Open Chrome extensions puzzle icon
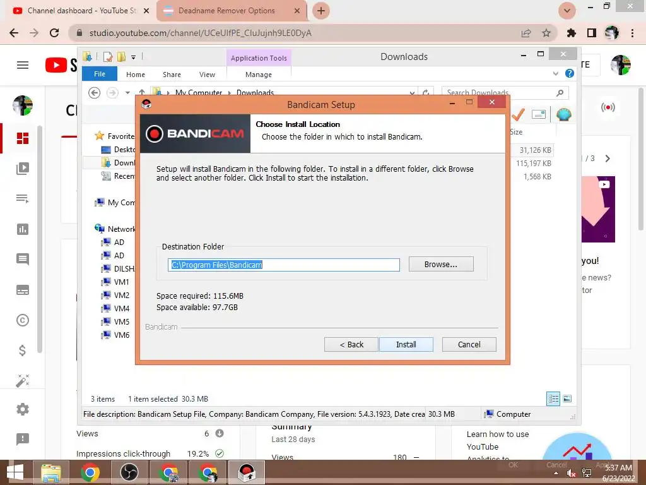This screenshot has height=485, width=646. (x=572, y=33)
